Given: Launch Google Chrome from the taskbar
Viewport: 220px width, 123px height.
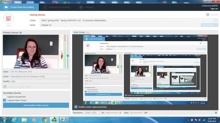Looking at the screenshot, I should 44,120.
